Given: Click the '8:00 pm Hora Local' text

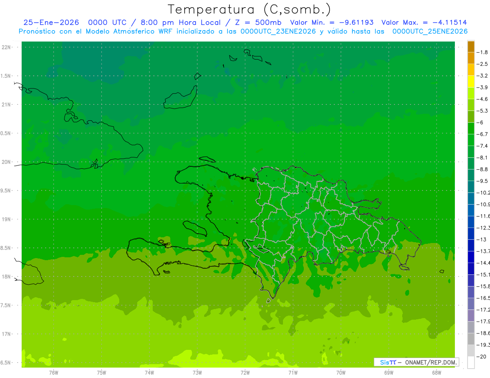Looking at the screenshot, I should [181, 22].
